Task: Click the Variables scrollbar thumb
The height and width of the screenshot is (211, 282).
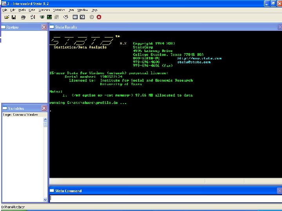Action: [x=45, y=124]
